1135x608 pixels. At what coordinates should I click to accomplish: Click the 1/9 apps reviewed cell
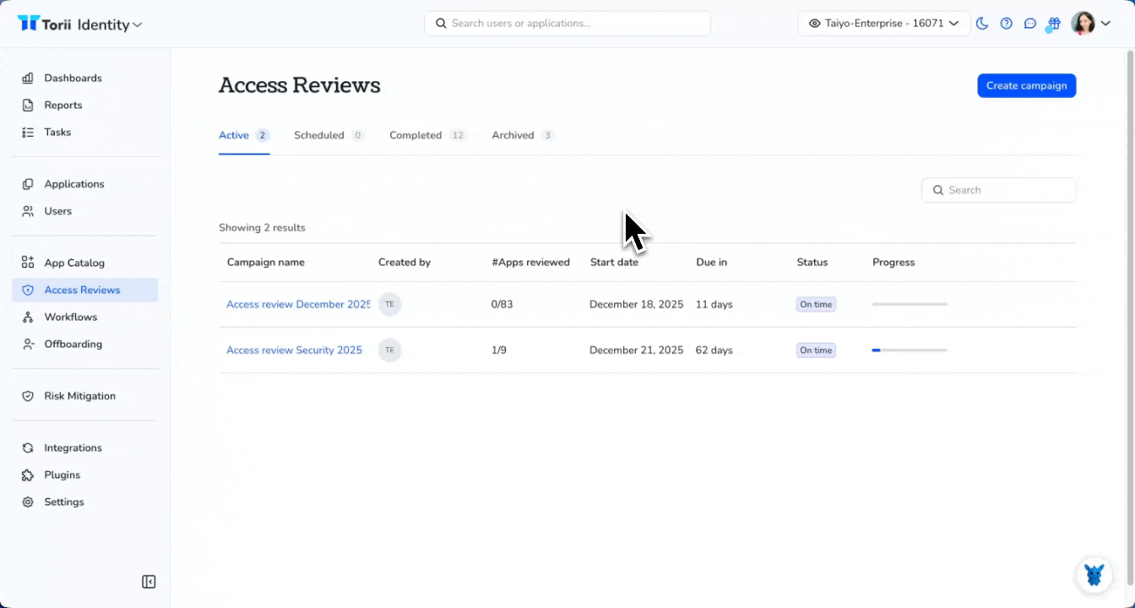(x=498, y=350)
